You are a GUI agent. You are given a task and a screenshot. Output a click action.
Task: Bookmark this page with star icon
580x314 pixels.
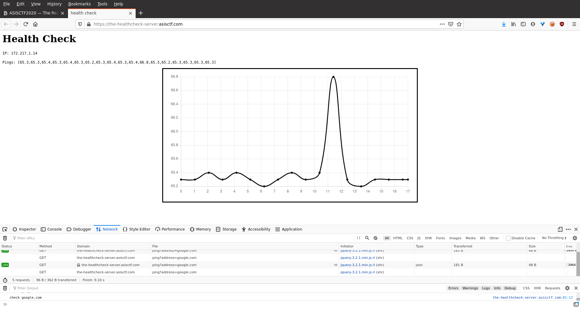pyautogui.click(x=459, y=24)
